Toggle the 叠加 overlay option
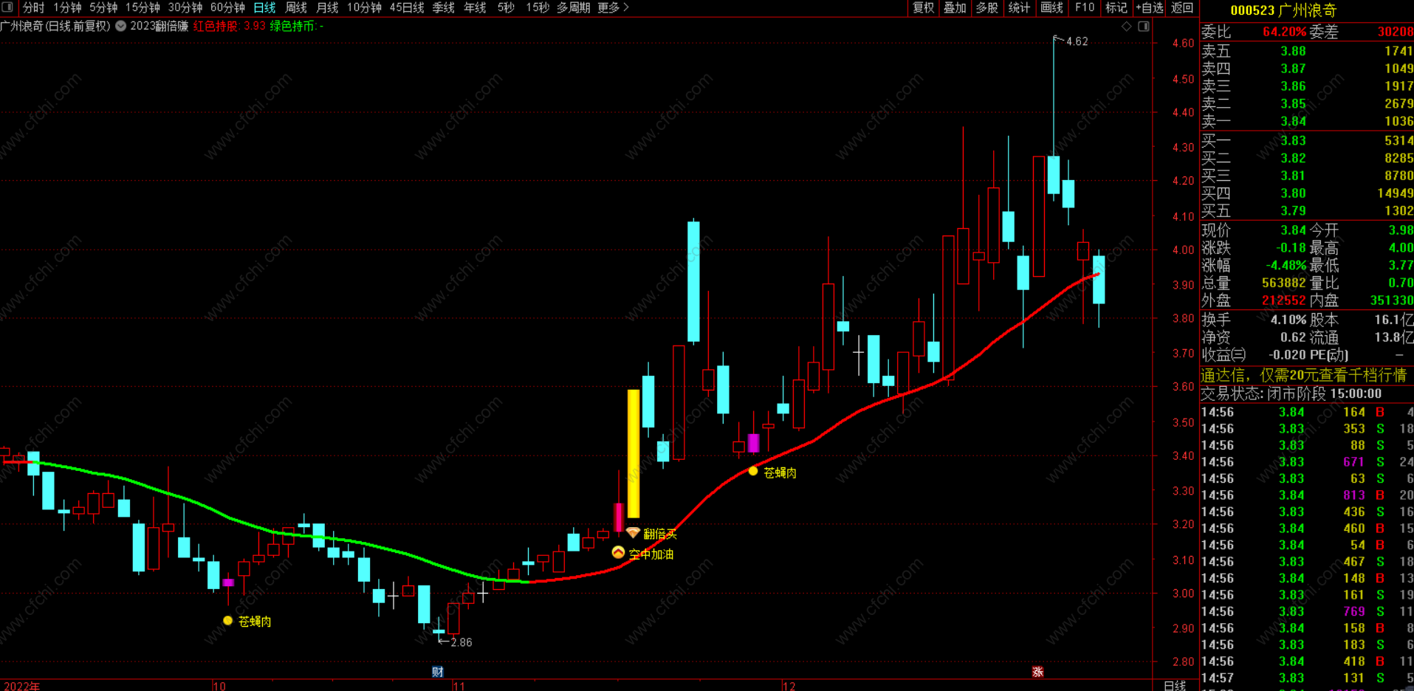Viewport: 1414px width, 691px height. tap(955, 7)
